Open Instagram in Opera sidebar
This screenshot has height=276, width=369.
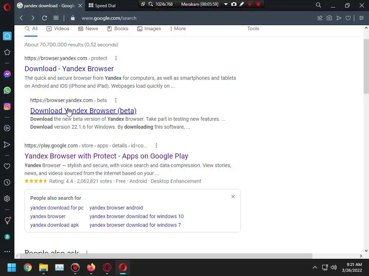pos(7,106)
